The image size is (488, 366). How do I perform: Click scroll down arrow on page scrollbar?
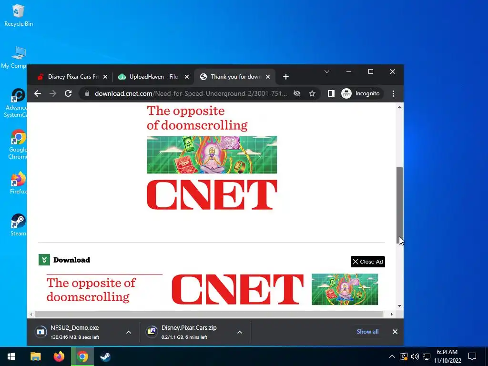[400, 306]
